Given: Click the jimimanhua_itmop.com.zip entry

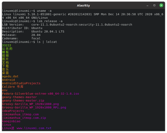Looking at the screenshot, I should point(24,118).
